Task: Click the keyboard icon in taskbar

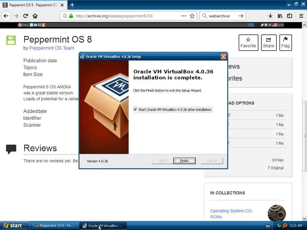Action: click(x=268, y=226)
